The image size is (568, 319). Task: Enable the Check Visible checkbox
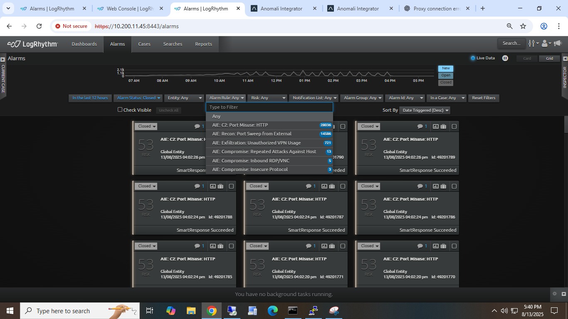[x=120, y=110]
